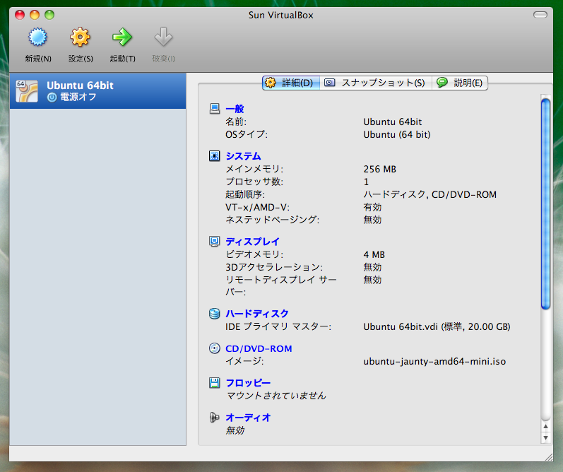Switch to the 詳細(D) tab

pos(291,83)
